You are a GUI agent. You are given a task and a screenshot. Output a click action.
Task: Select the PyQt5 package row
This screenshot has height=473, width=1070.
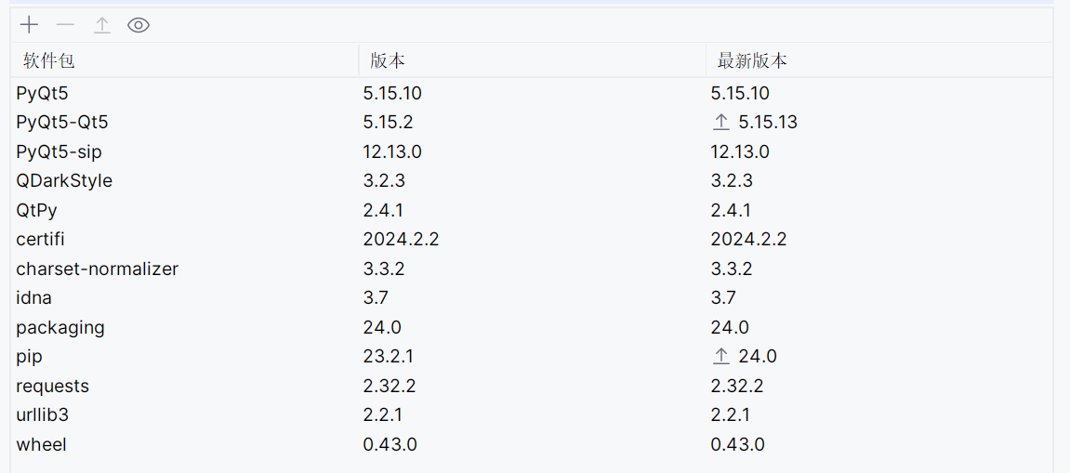[43, 93]
